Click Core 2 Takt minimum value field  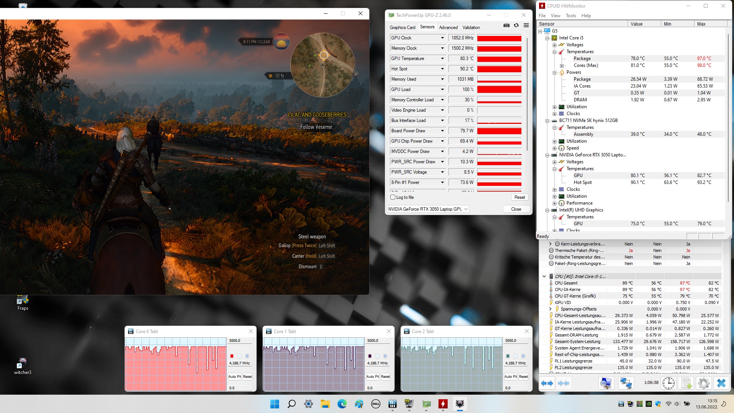click(x=517, y=388)
